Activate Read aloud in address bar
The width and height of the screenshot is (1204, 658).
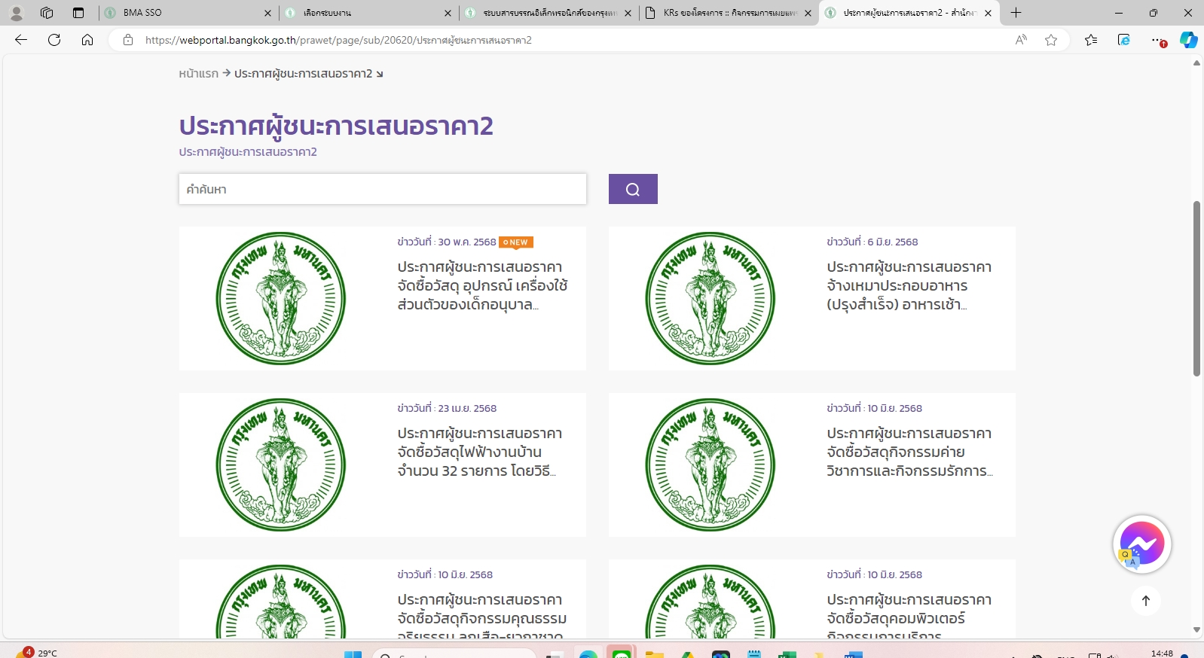(1021, 40)
